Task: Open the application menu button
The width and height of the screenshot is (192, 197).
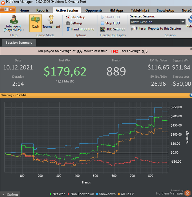Action: pyautogui.click(x=8, y=10)
